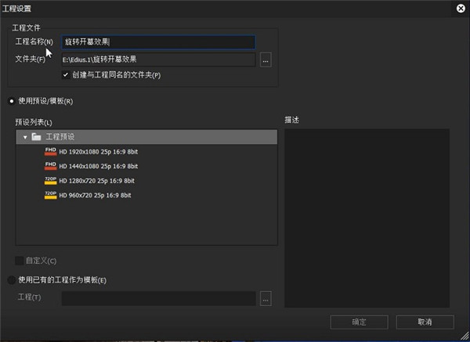Select HD 1920x1080 25p 16:9 8bit
Image resolution: width=470 pixels, height=342 pixels.
pyautogui.click(x=99, y=152)
